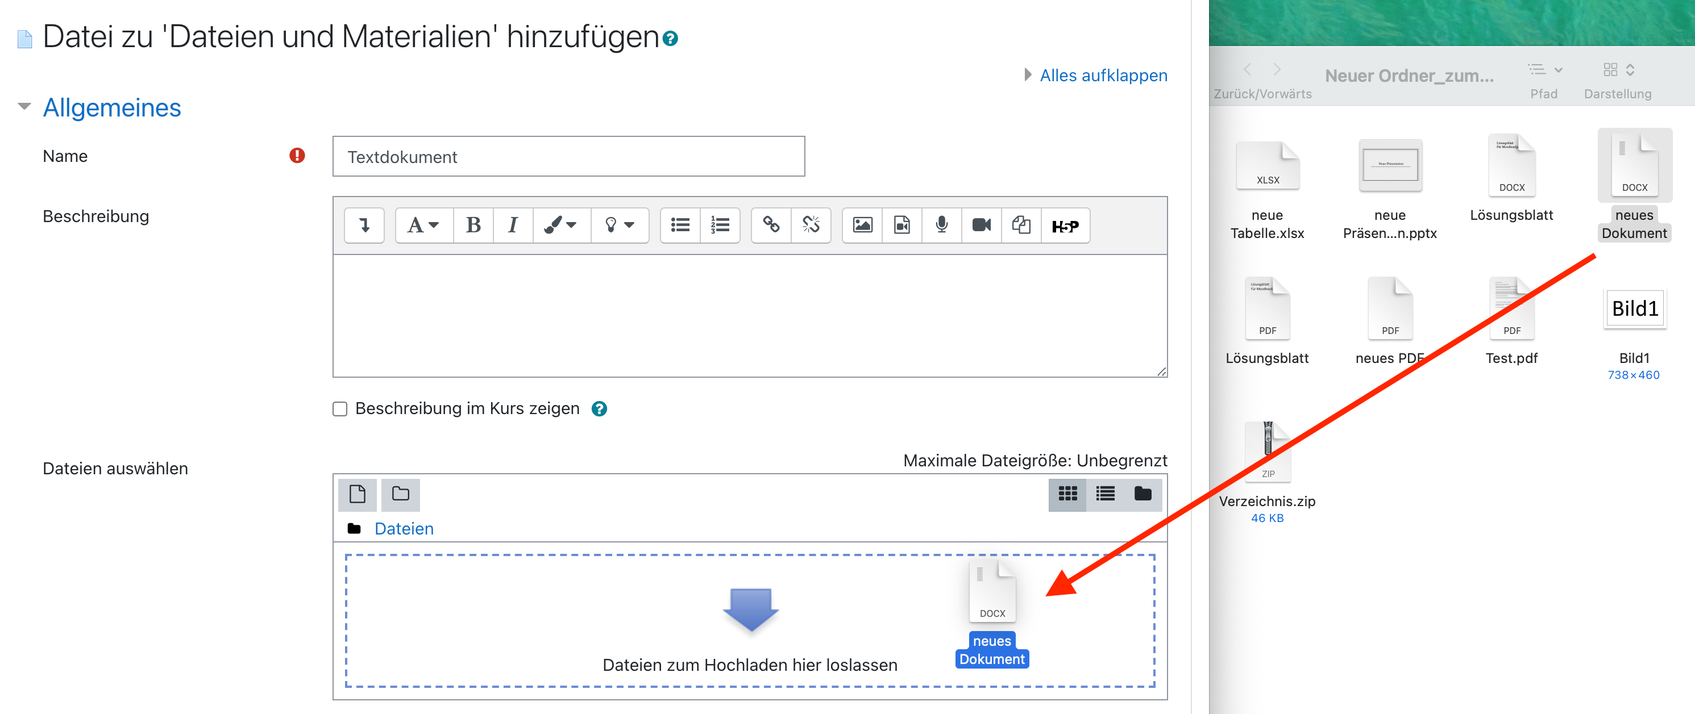Click the video camera record icon
This screenshot has width=1695, height=714.
(x=981, y=226)
